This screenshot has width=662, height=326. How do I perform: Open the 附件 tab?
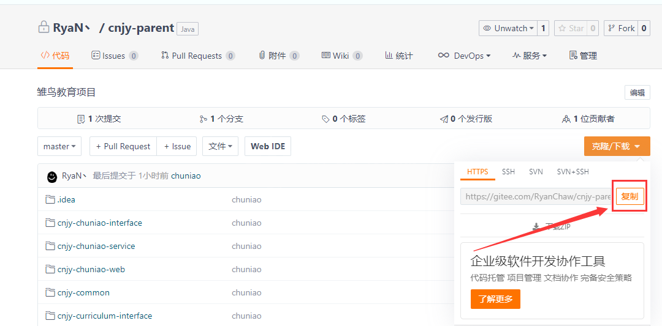279,56
